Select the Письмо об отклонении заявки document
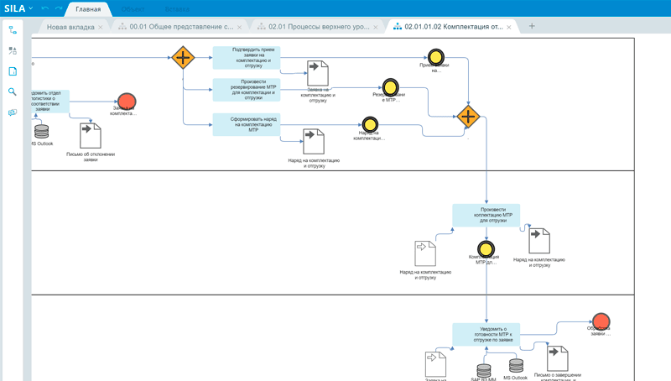The height and width of the screenshot is (381, 671). point(90,136)
